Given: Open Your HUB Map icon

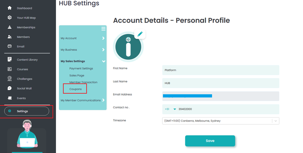Looking at the screenshot, I should coord(10,17).
